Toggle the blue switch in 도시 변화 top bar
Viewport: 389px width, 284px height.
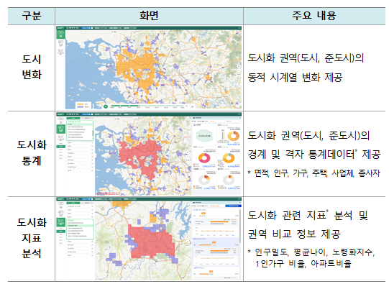tap(87, 28)
